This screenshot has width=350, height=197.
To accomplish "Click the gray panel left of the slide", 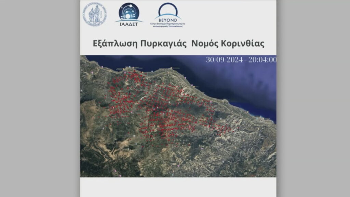I will point(39,98).
